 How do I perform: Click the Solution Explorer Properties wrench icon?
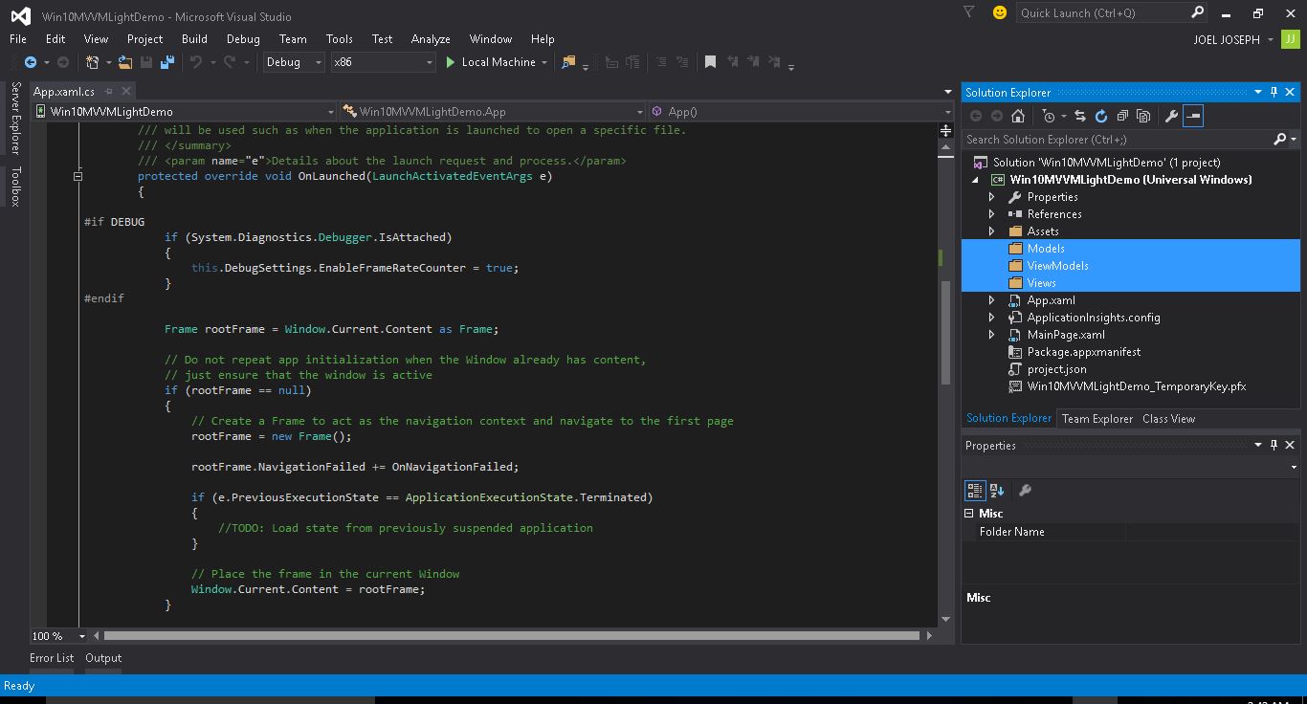click(1171, 116)
